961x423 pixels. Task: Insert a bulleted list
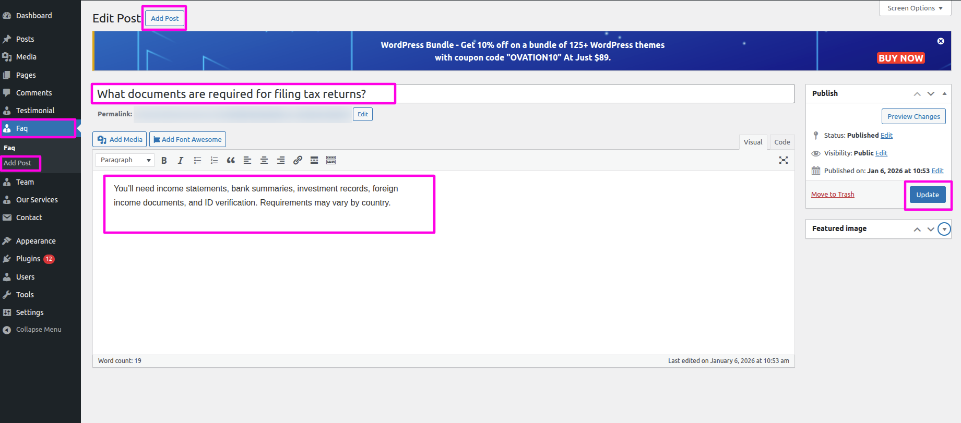(197, 161)
